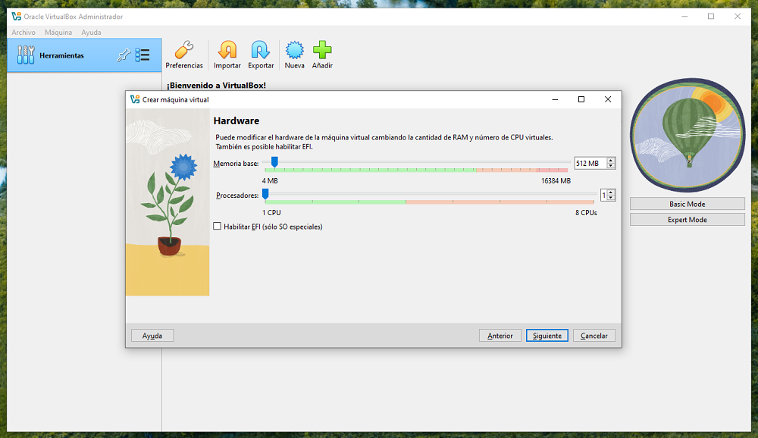Open the Archivo menu
Image resolution: width=758 pixels, height=438 pixels.
23,32
